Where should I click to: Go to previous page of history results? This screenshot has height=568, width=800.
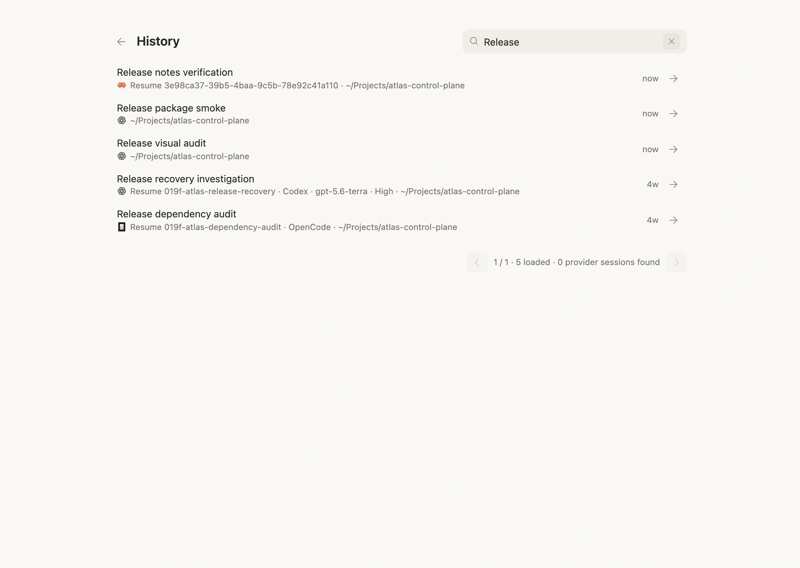tap(477, 262)
